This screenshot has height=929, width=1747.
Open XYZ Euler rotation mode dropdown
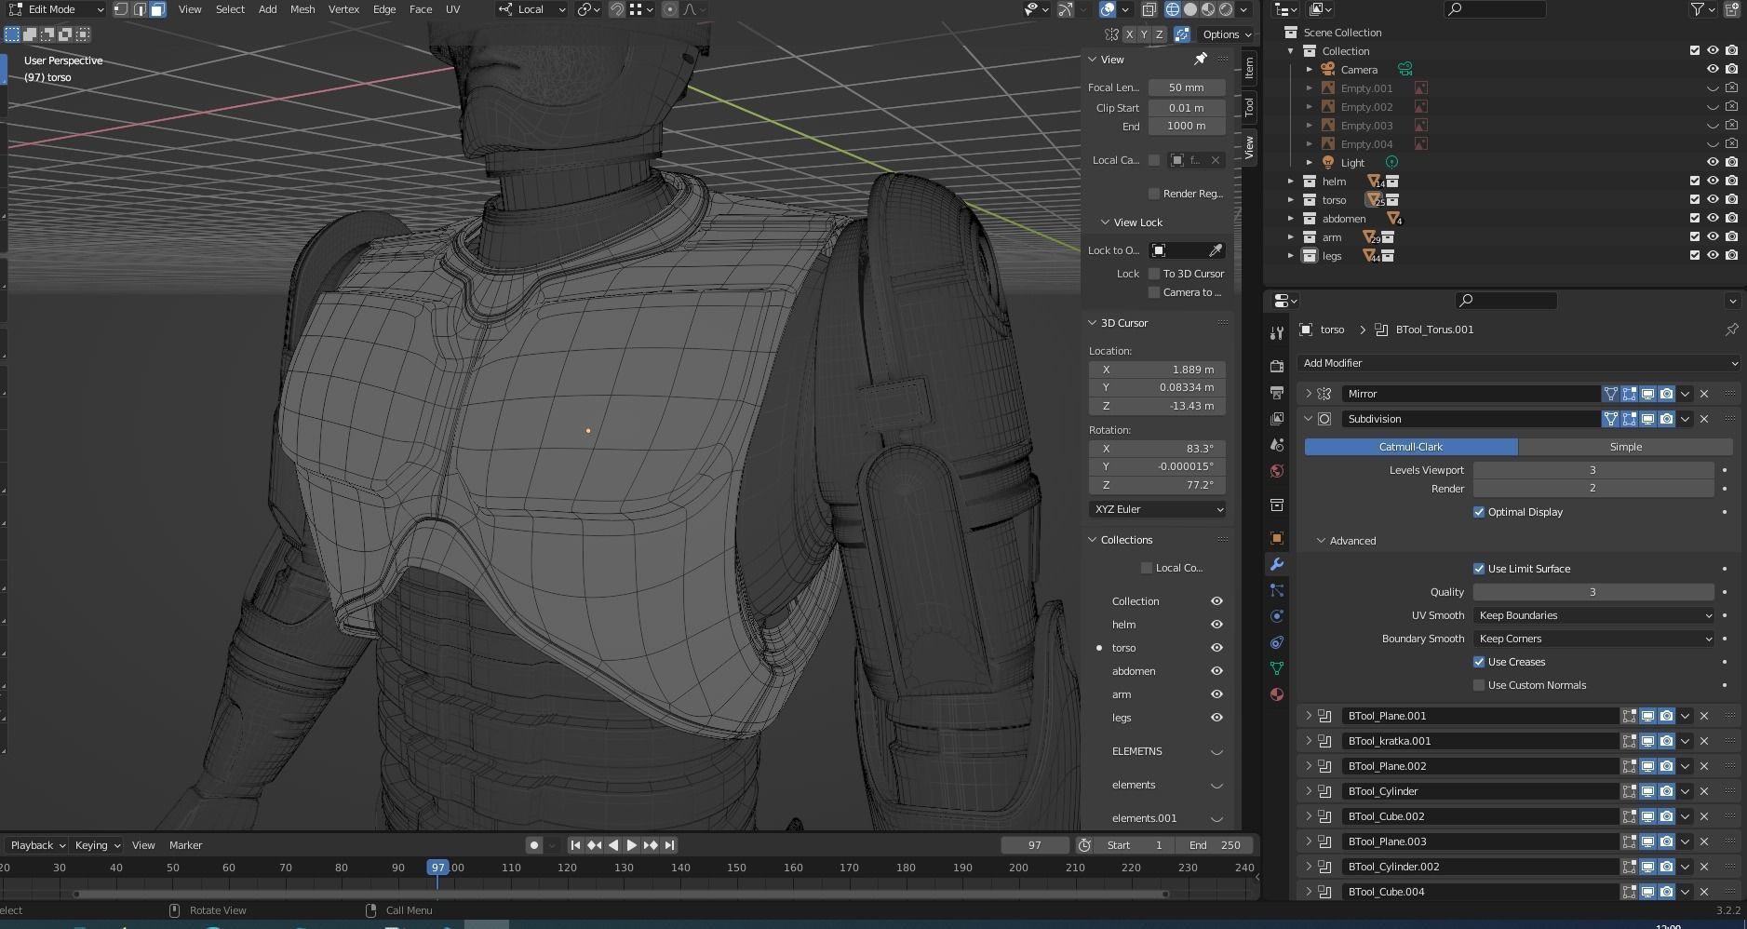click(1157, 509)
